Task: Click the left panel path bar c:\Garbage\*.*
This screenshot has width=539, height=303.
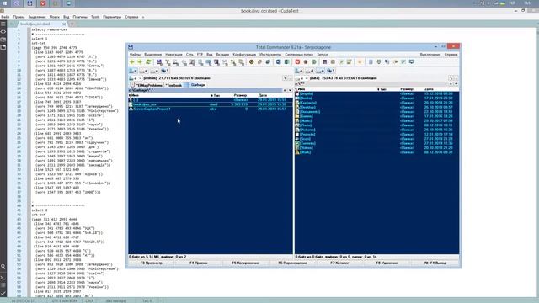Action: click(205, 90)
